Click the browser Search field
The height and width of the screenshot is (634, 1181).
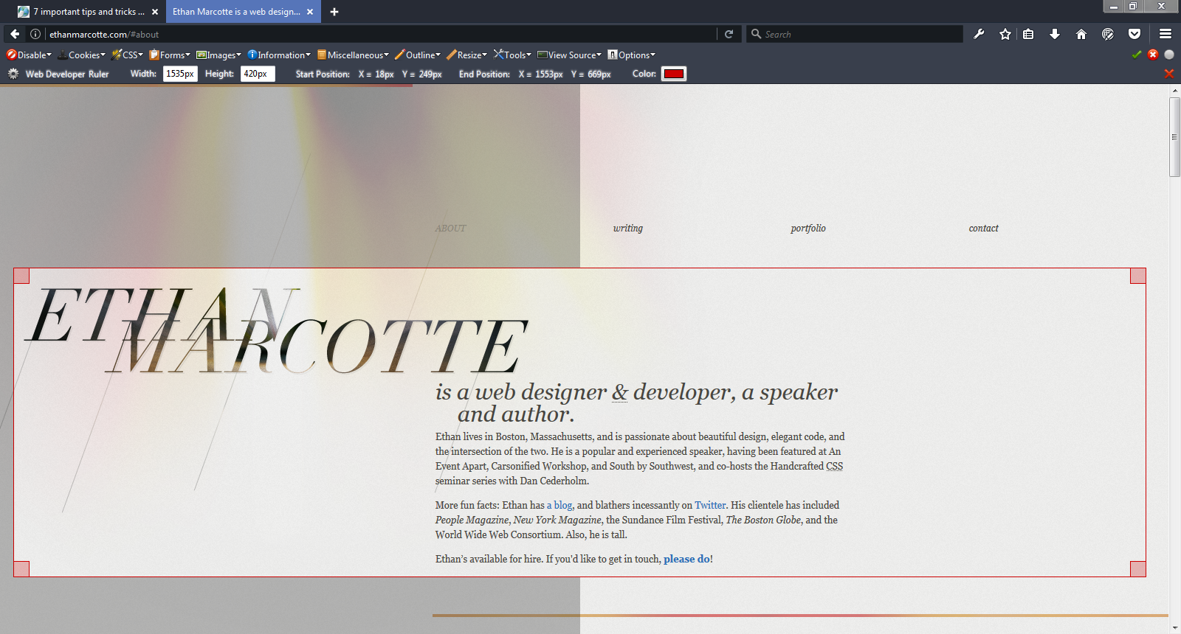tap(855, 34)
